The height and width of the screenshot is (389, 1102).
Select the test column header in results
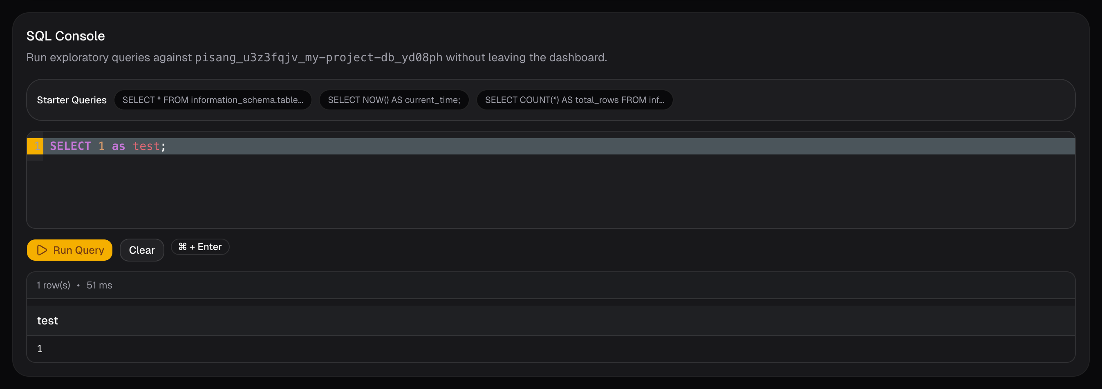click(x=47, y=320)
